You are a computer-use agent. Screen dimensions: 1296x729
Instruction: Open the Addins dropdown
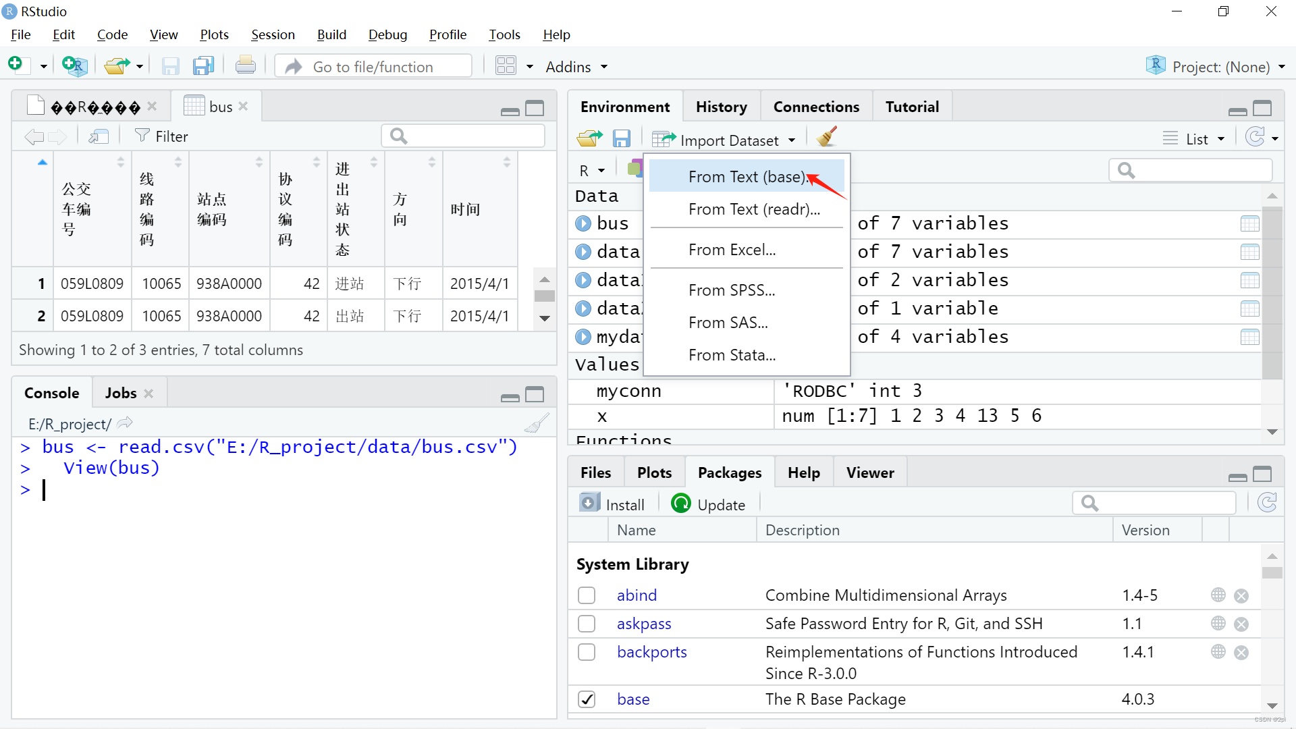coord(576,66)
